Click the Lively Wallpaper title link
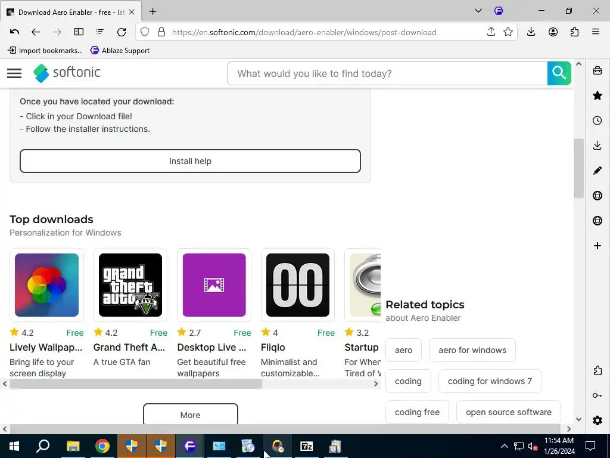The image size is (610, 458). [46, 347]
